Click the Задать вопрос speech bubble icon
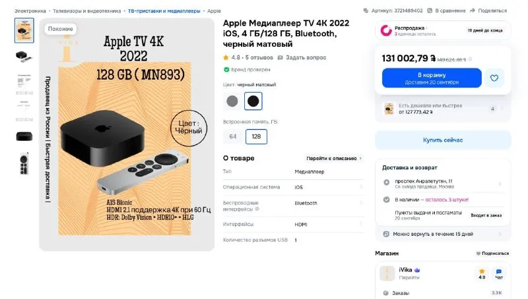The image size is (528, 299). click(x=280, y=58)
